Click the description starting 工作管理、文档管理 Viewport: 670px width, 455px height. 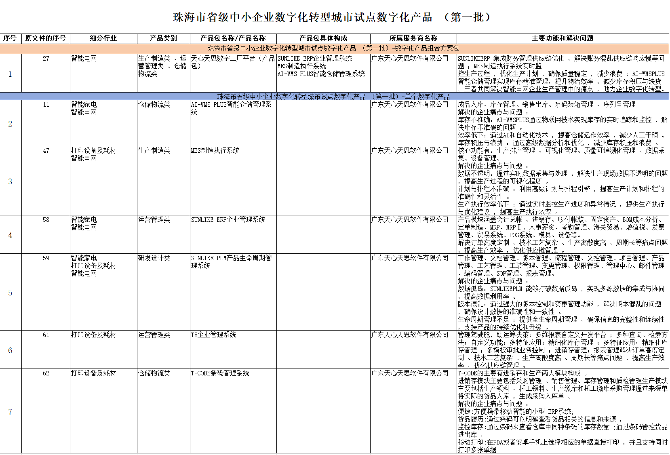[563, 292]
